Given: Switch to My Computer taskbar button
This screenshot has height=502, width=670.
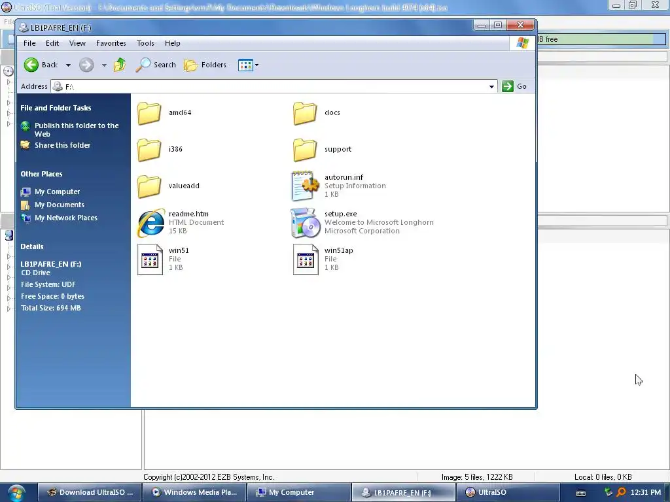Looking at the screenshot, I should pyautogui.click(x=298, y=493).
